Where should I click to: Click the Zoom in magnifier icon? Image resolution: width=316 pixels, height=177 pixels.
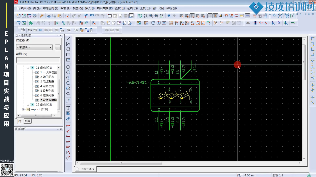tap(151, 16)
